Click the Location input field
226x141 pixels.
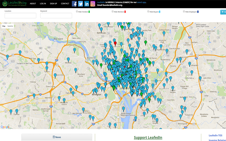coord(20,16)
